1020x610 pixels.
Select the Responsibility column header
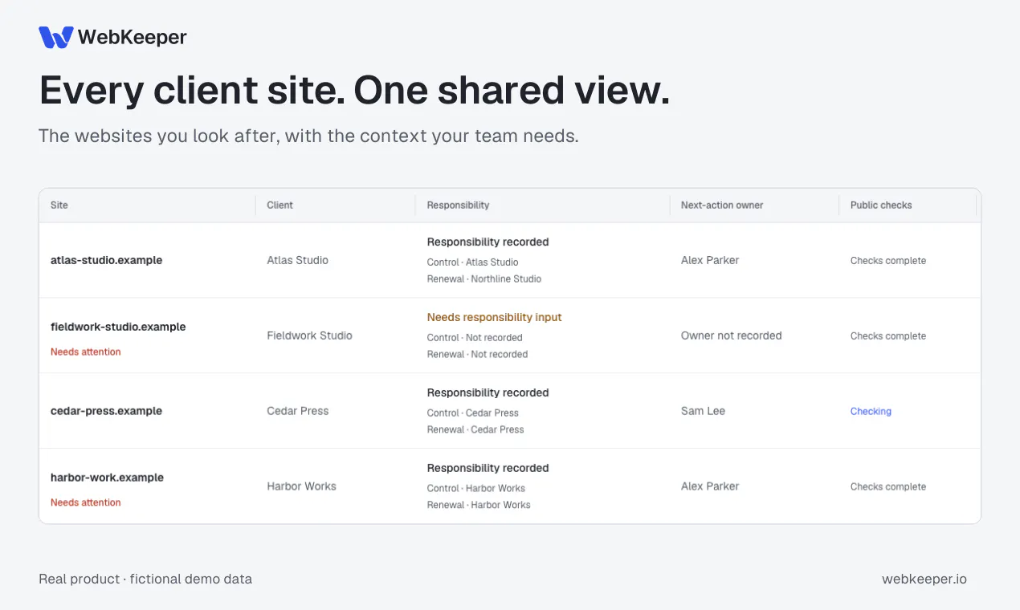point(458,205)
